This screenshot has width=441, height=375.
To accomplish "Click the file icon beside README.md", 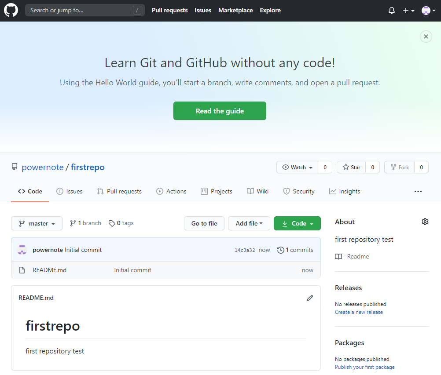I will point(22,270).
